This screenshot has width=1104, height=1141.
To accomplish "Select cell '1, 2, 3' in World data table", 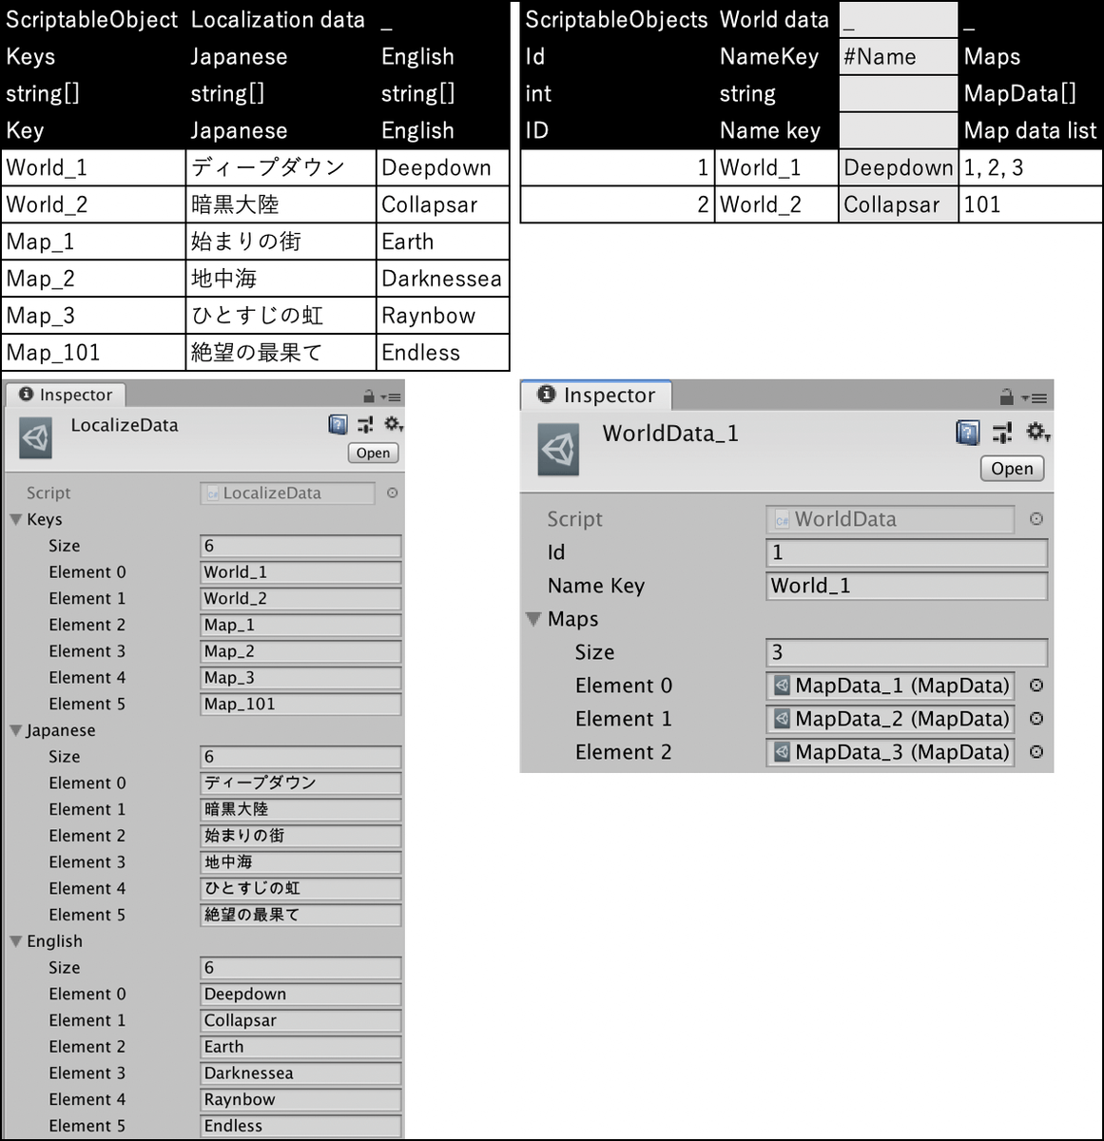I will click(1031, 167).
